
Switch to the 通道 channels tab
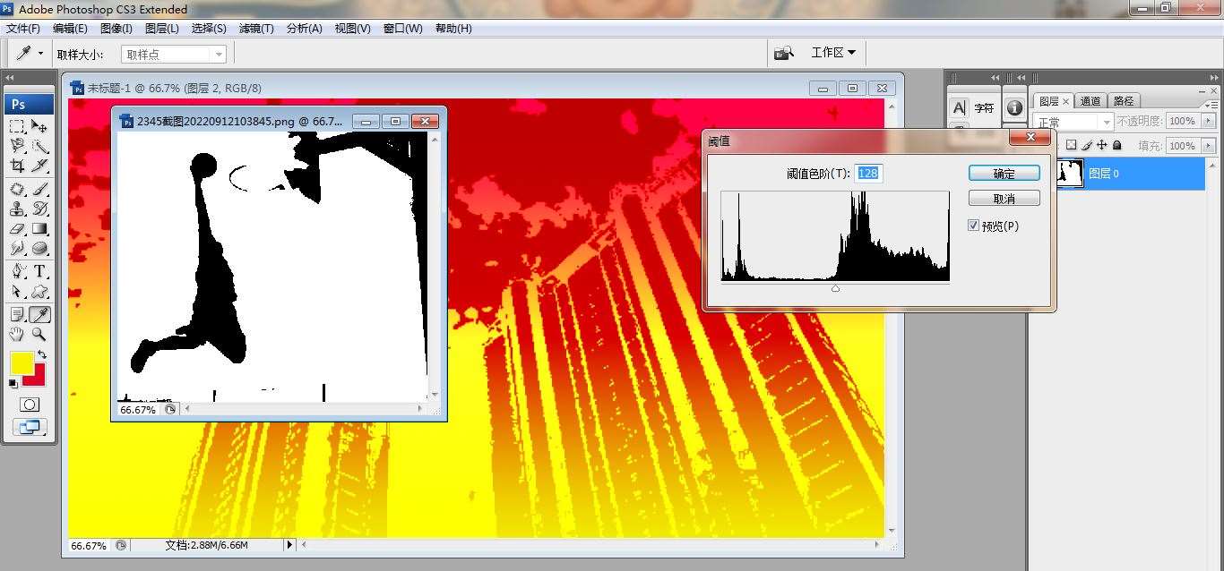click(1091, 101)
